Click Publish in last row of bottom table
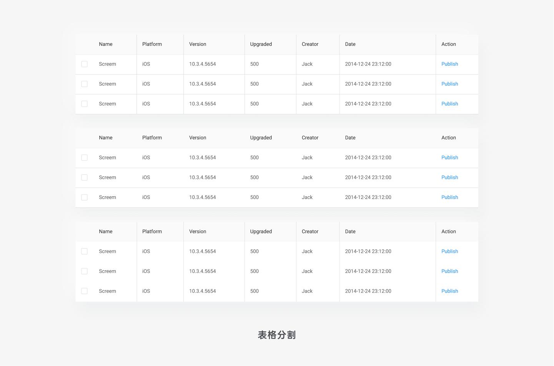 pos(449,291)
